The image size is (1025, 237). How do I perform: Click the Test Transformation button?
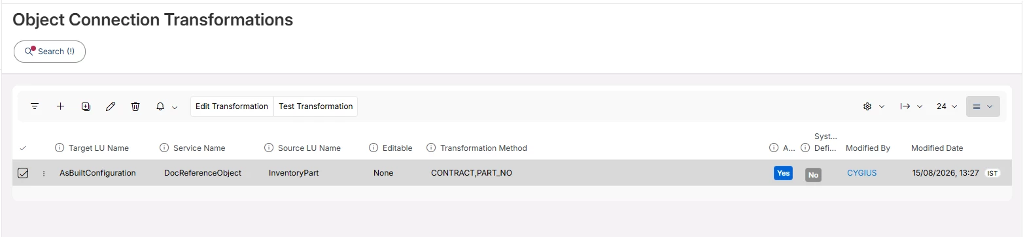pos(316,106)
